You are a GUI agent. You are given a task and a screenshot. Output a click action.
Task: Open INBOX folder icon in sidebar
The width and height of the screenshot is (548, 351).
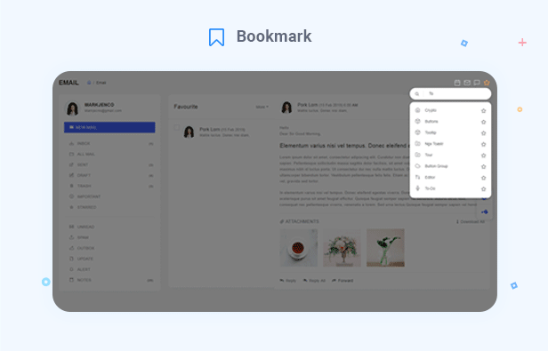(x=71, y=144)
